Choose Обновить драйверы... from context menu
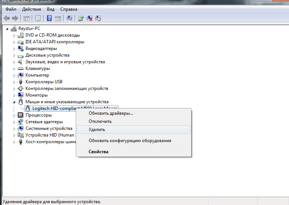 [x=133, y=113]
